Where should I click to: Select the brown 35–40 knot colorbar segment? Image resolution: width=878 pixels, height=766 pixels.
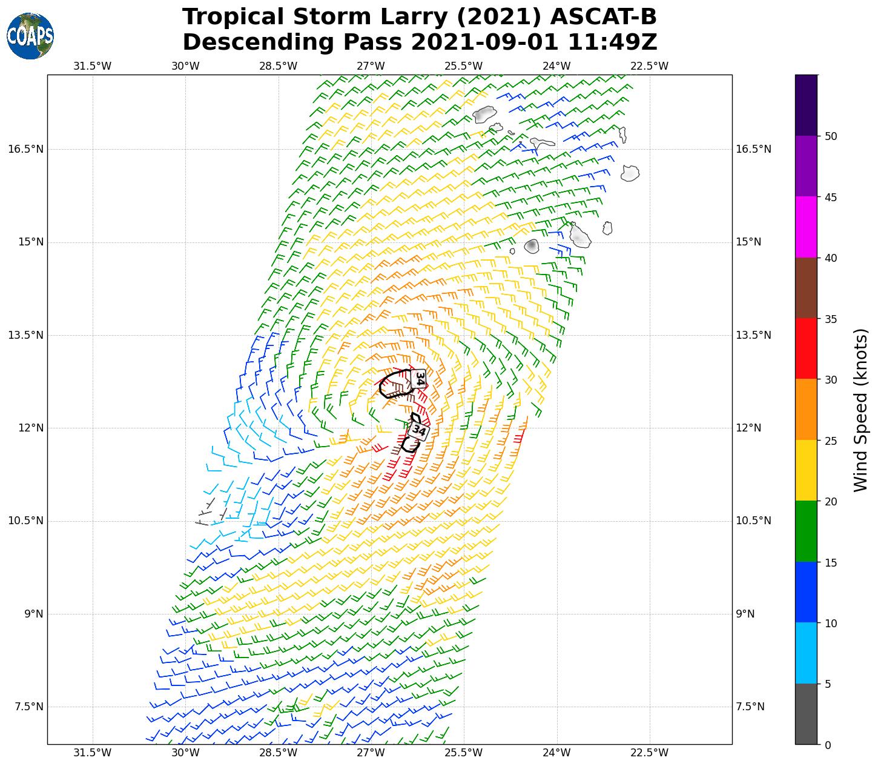coord(806,288)
